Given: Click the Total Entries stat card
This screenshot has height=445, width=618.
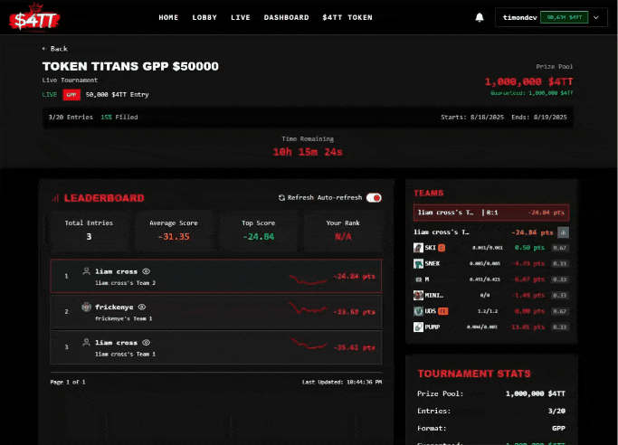Looking at the screenshot, I should 89,231.
